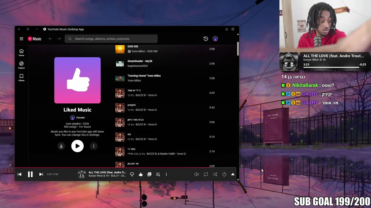Play the dreamloader - sky2k track

[x=140, y=61]
